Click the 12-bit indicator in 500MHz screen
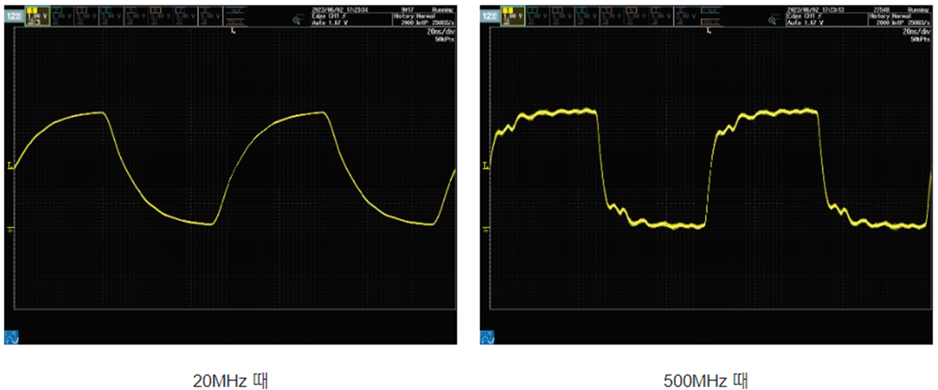The image size is (938, 390). [x=490, y=15]
